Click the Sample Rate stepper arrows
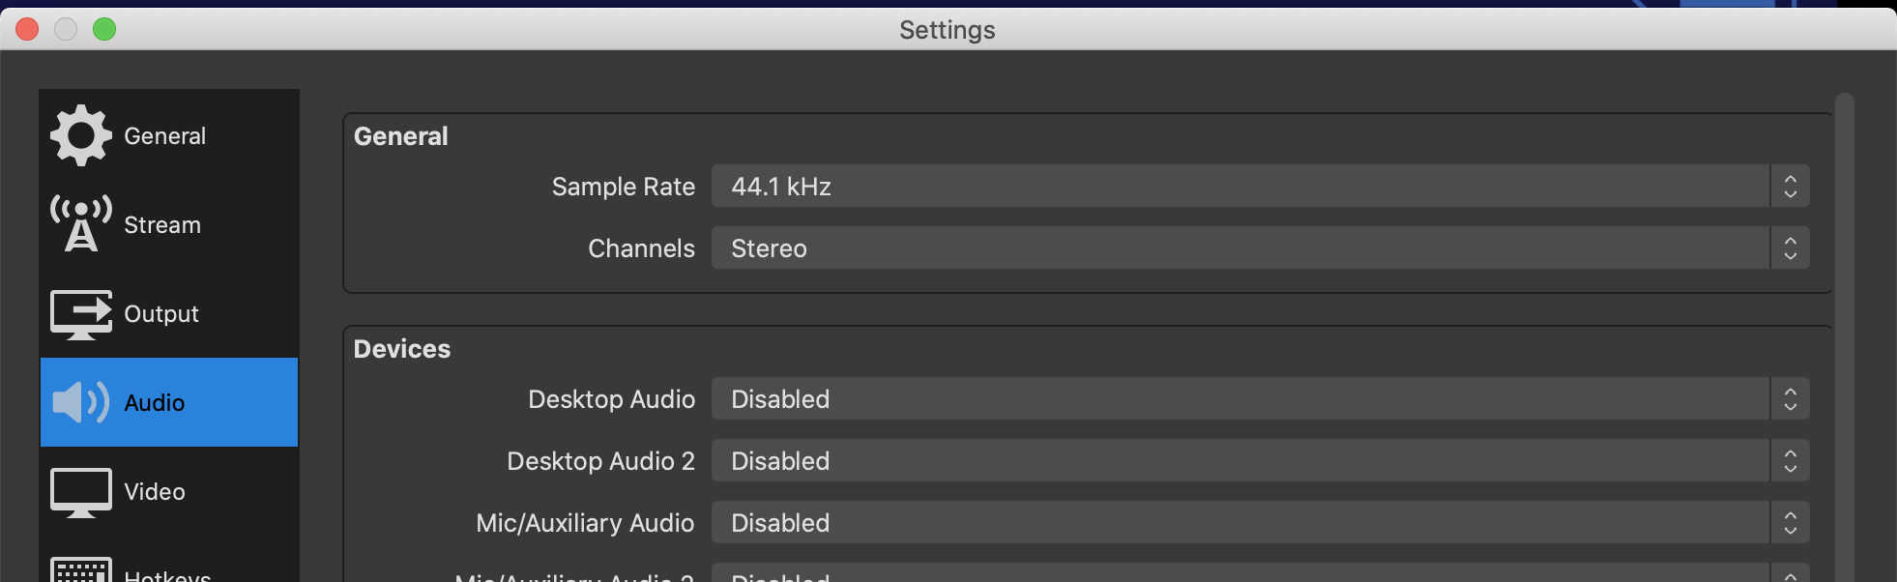 click(1791, 186)
